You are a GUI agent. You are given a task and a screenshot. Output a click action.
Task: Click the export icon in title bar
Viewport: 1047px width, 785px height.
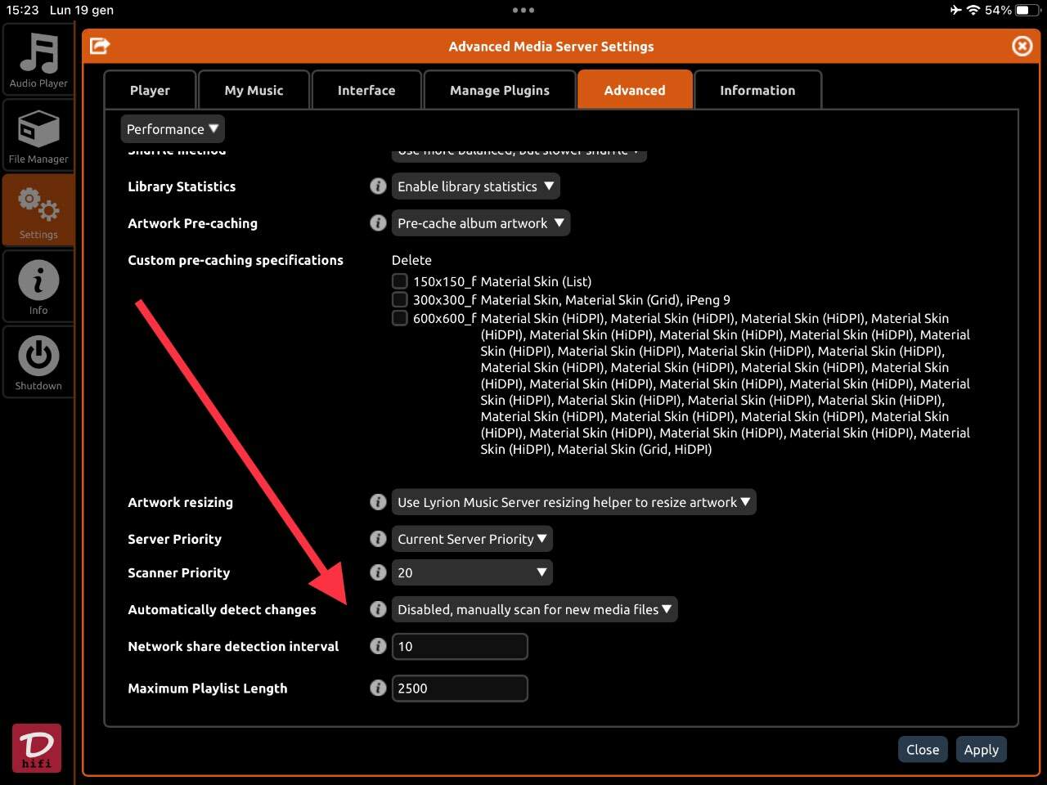click(x=100, y=46)
